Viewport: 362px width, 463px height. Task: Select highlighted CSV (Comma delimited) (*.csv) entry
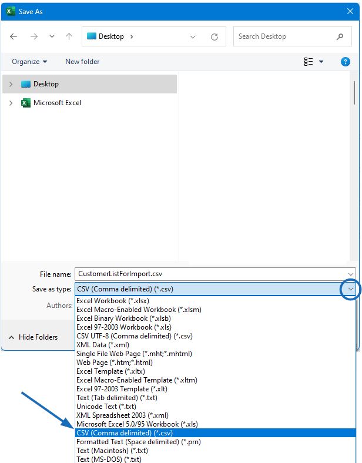point(215,433)
